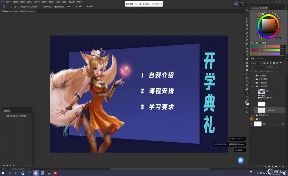Click 结束分享 button
This screenshot has width=288, height=176.
coord(157,4)
